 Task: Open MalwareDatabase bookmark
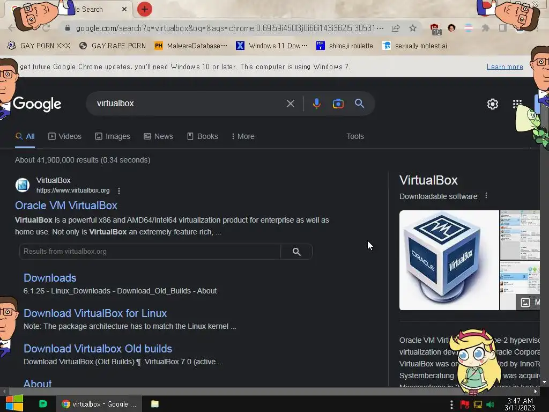pos(191,46)
